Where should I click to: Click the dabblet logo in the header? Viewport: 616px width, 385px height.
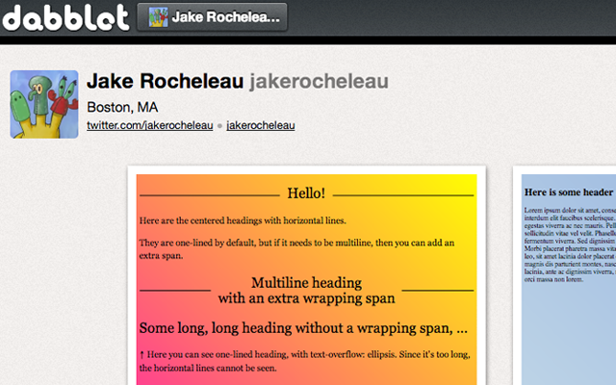tap(64, 16)
